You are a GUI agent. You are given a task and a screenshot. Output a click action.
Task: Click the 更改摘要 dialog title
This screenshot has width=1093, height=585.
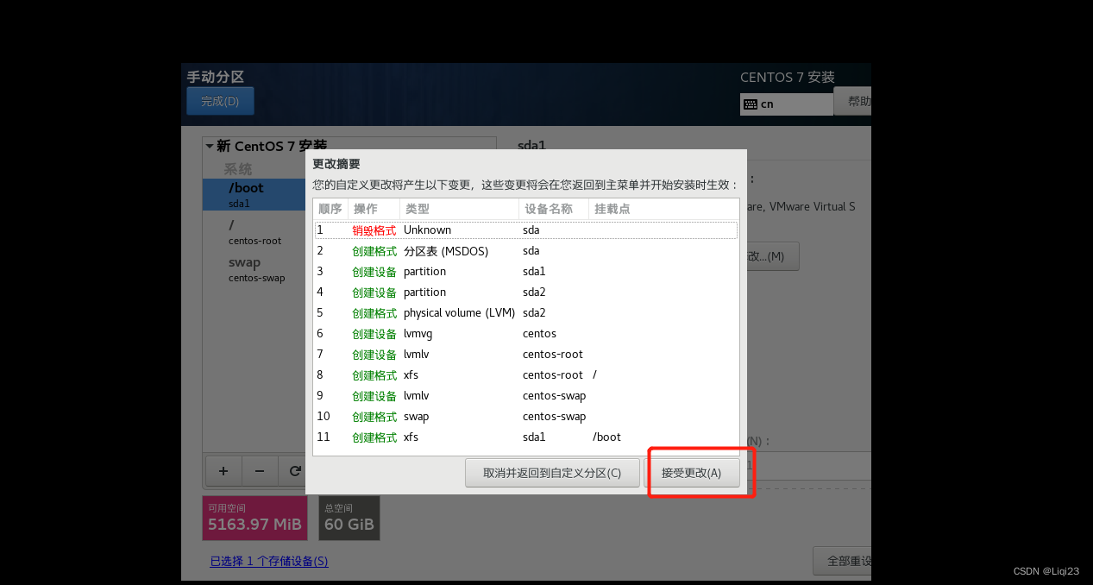pyautogui.click(x=336, y=164)
